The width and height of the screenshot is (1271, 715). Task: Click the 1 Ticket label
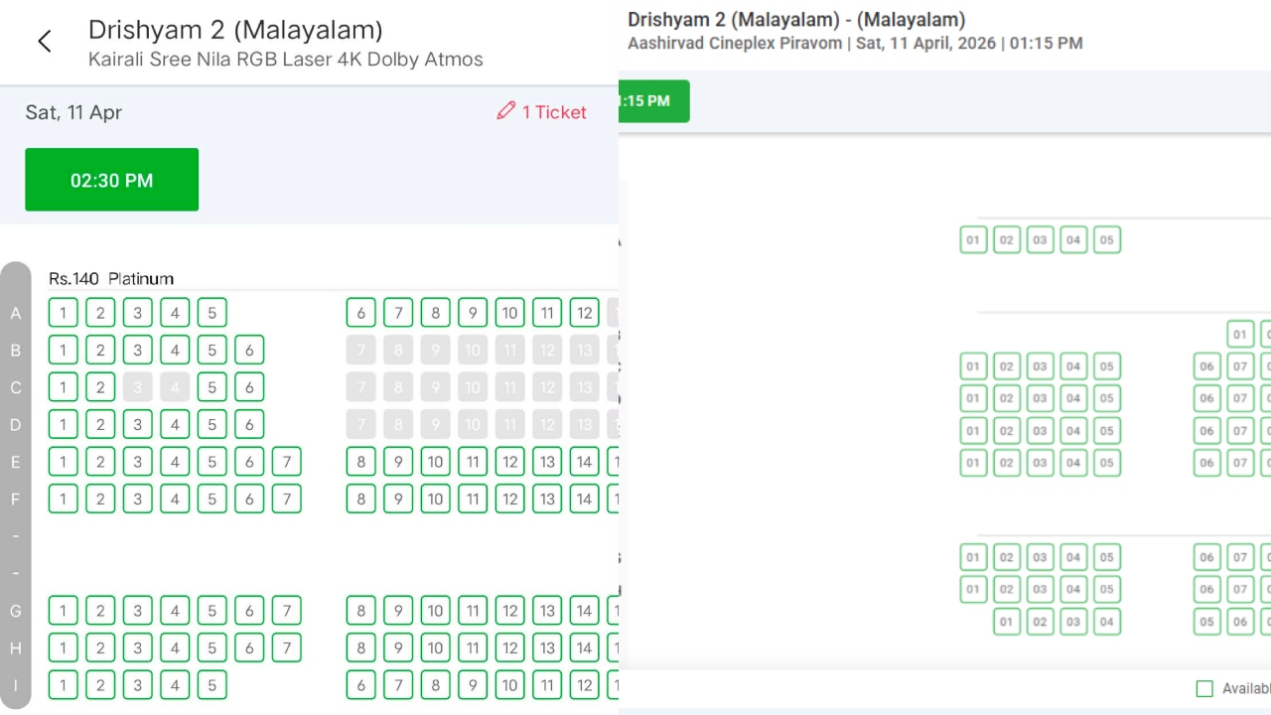click(x=554, y=112)
